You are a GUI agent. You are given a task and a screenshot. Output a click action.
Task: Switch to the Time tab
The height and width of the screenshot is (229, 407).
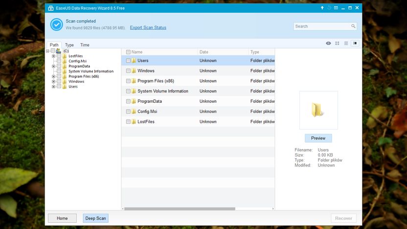85,45
